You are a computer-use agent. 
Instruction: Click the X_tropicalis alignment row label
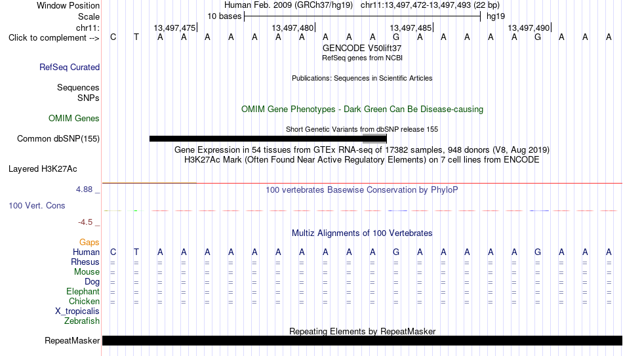pos(77,311)
